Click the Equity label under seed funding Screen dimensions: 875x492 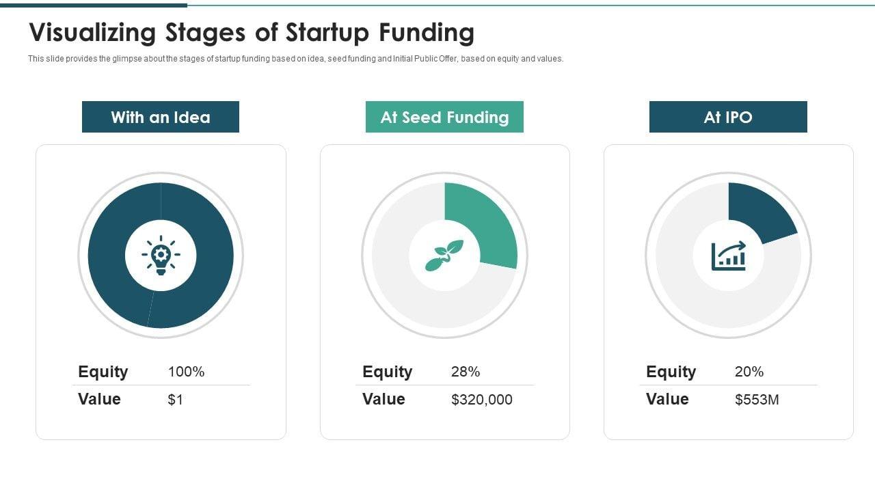[x=387, y=372]
